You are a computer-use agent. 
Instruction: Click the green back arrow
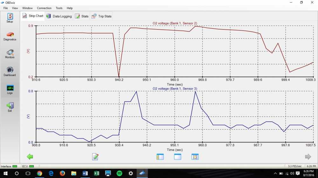[x=30, y=156]
